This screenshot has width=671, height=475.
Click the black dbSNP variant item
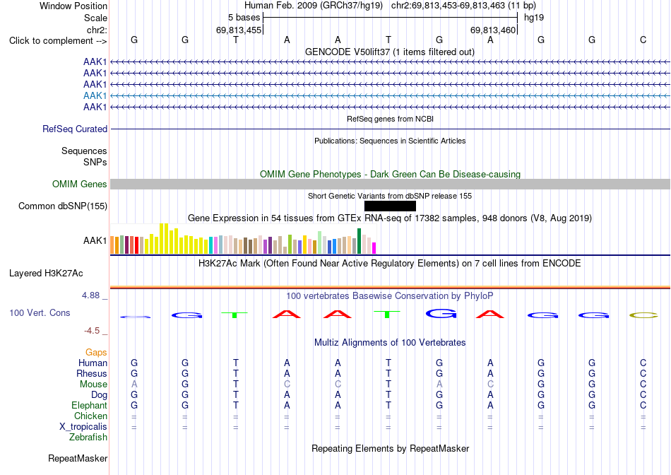point(390,206)
